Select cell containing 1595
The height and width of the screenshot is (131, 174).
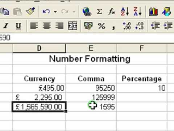[91, 107]
